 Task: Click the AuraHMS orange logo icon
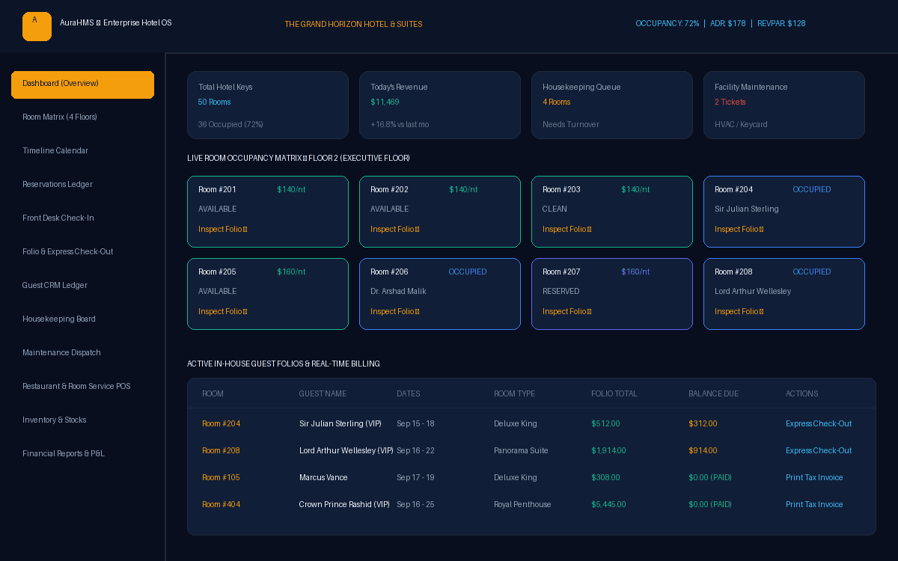tap(37, 26)
